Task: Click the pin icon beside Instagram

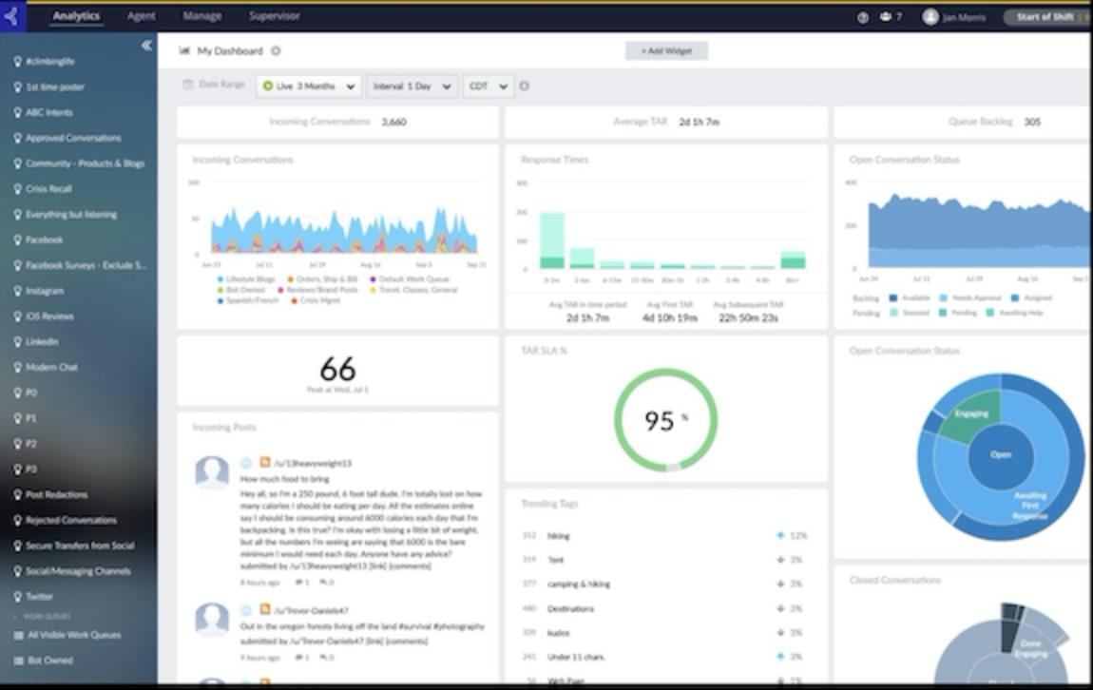Action: coord(17,291)
